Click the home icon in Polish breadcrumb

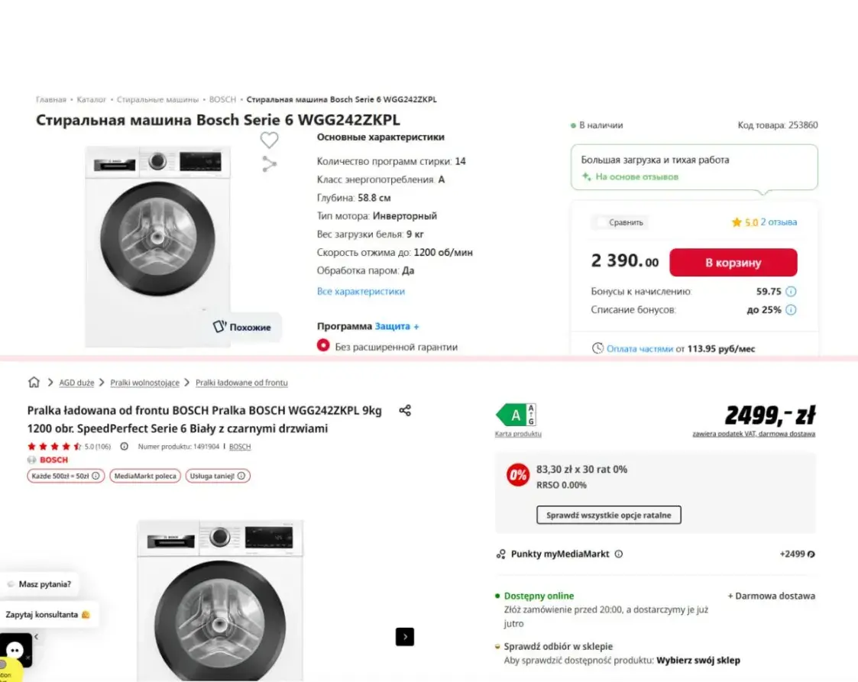(34, 383)
